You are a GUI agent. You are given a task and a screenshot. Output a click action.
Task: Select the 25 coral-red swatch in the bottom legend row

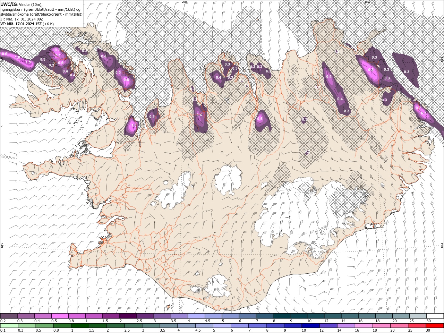(x=417, y=326)
